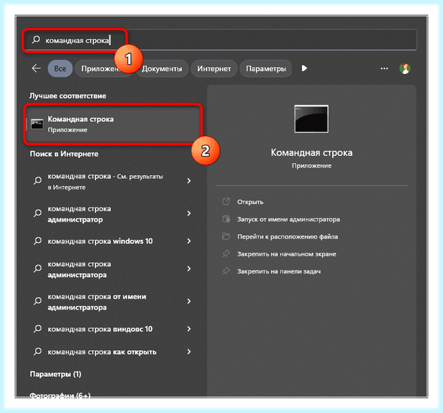Click 'командная строка администратор' suggestion

click(112, 214)
